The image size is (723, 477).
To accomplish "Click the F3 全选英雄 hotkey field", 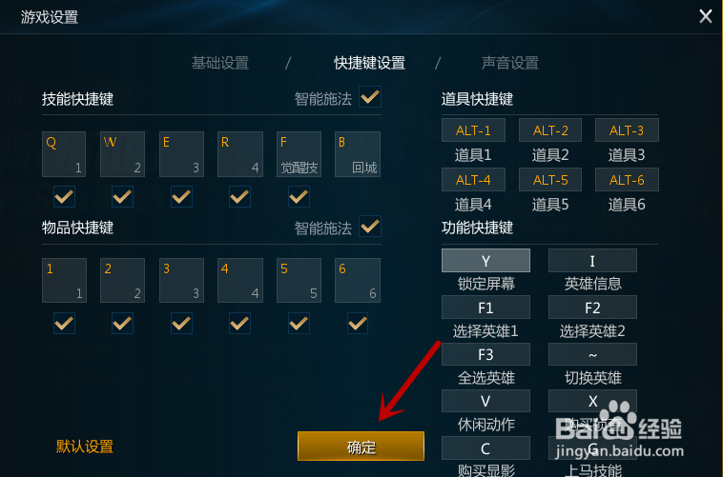I will pos(485,354).
